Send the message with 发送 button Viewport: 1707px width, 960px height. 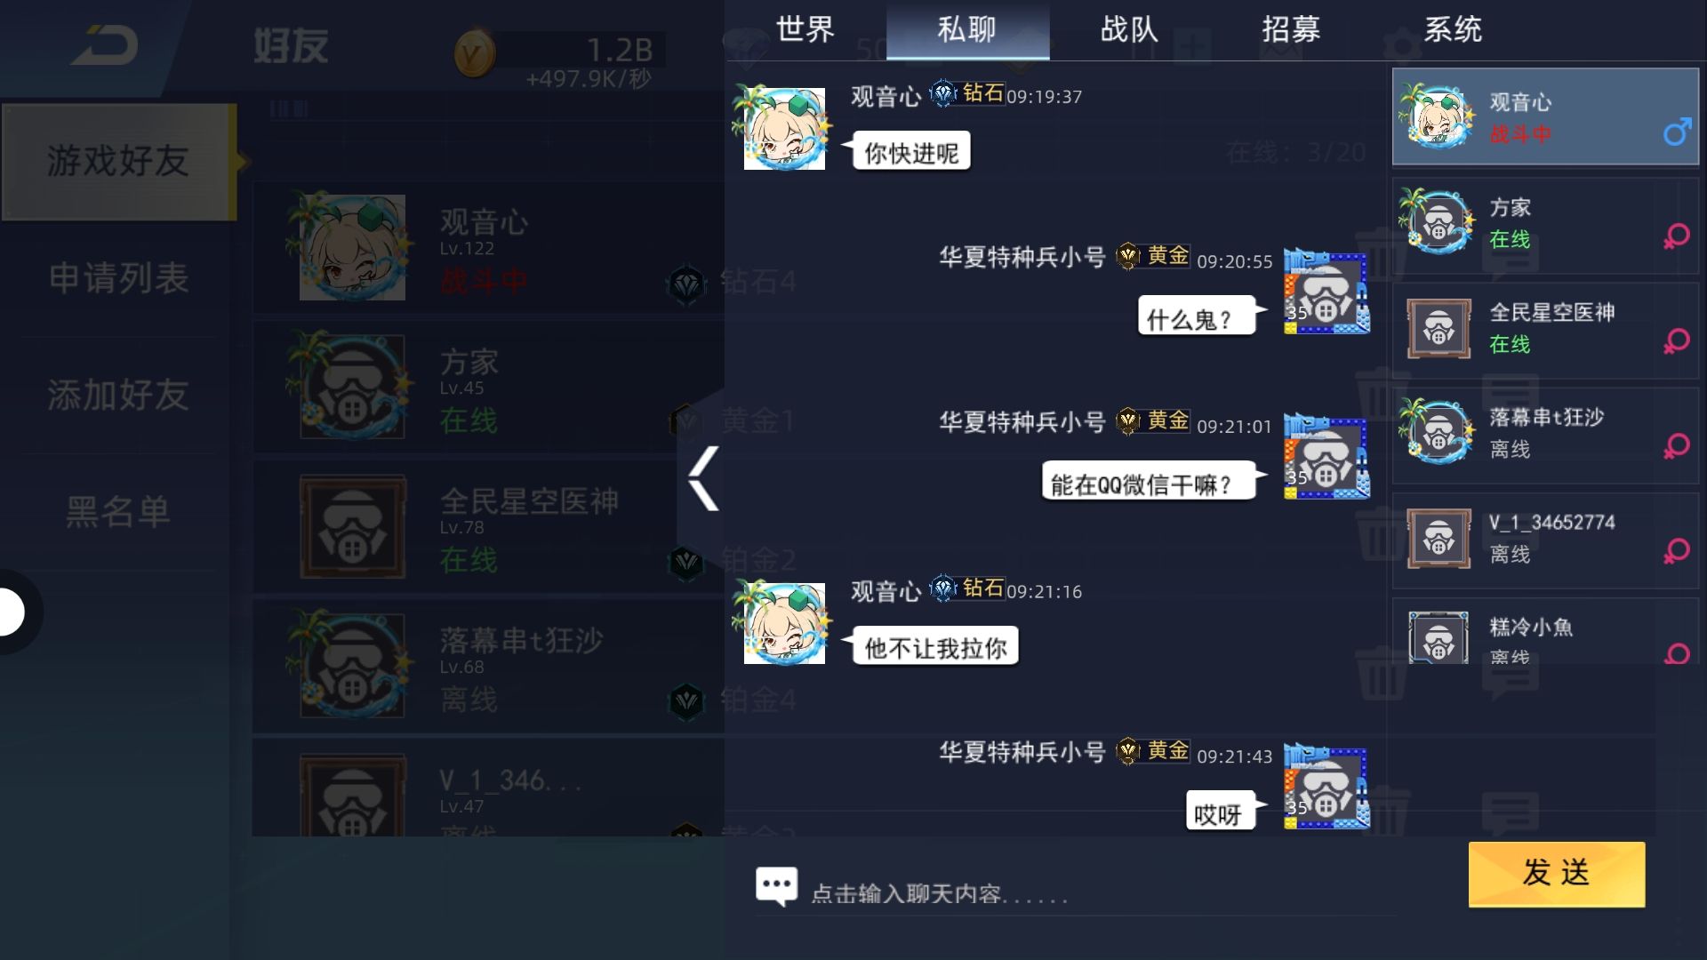1557,874
